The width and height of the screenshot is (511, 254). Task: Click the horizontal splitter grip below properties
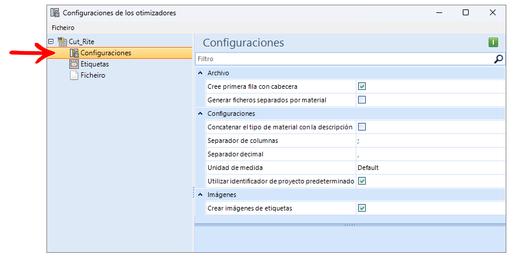click(x=350, y=225)
